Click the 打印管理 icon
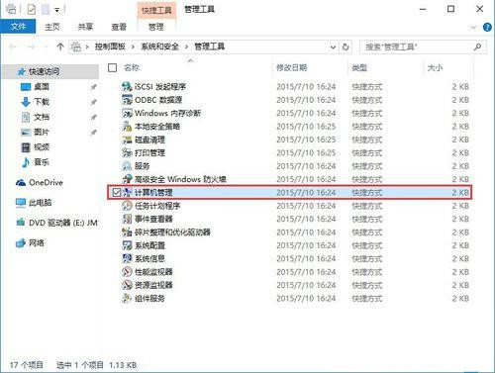 click(x=127, y=152)
